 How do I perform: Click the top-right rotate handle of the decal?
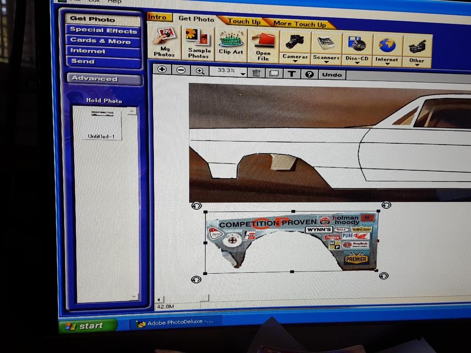[386, 205]
